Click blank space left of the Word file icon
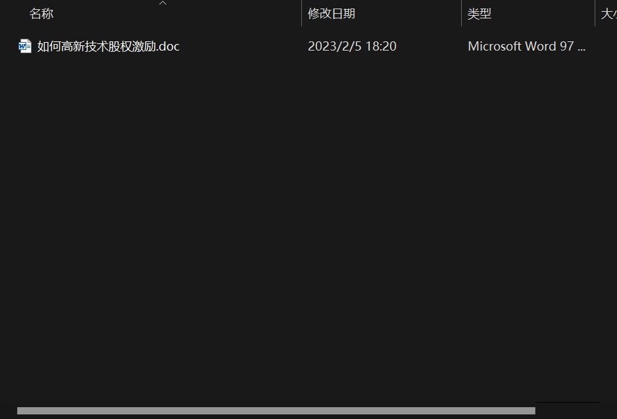 tap(9, 47)
